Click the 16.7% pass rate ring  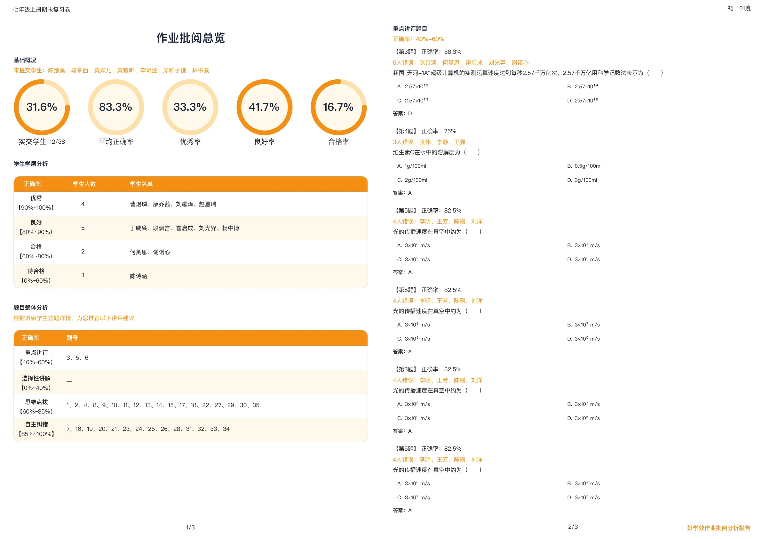pyautogui.click(x=338, y=107)
